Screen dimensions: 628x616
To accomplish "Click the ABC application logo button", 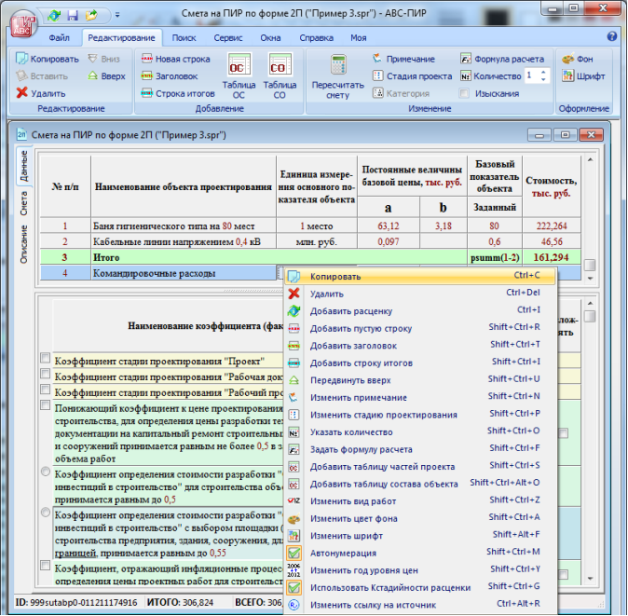I will (x=23, y=25).
